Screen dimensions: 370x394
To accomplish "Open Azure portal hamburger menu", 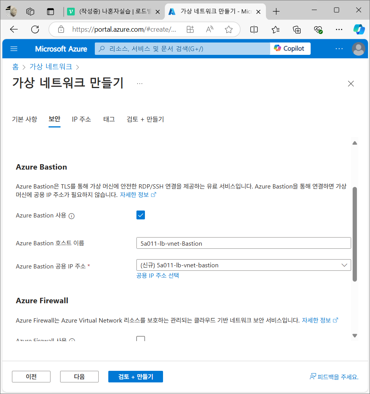I will click(14, 49).
